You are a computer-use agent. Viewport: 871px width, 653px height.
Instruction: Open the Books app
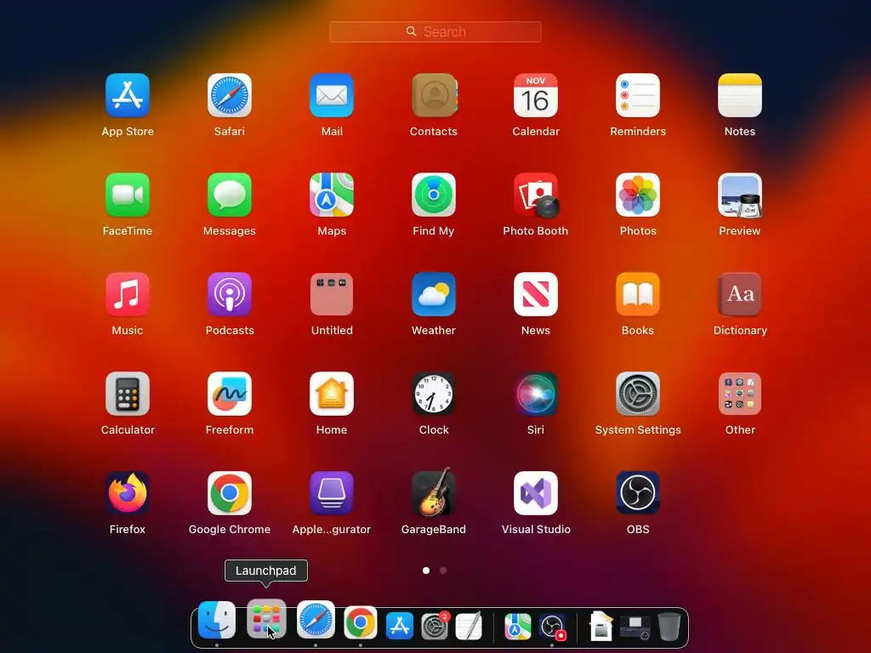pos(638,294)
